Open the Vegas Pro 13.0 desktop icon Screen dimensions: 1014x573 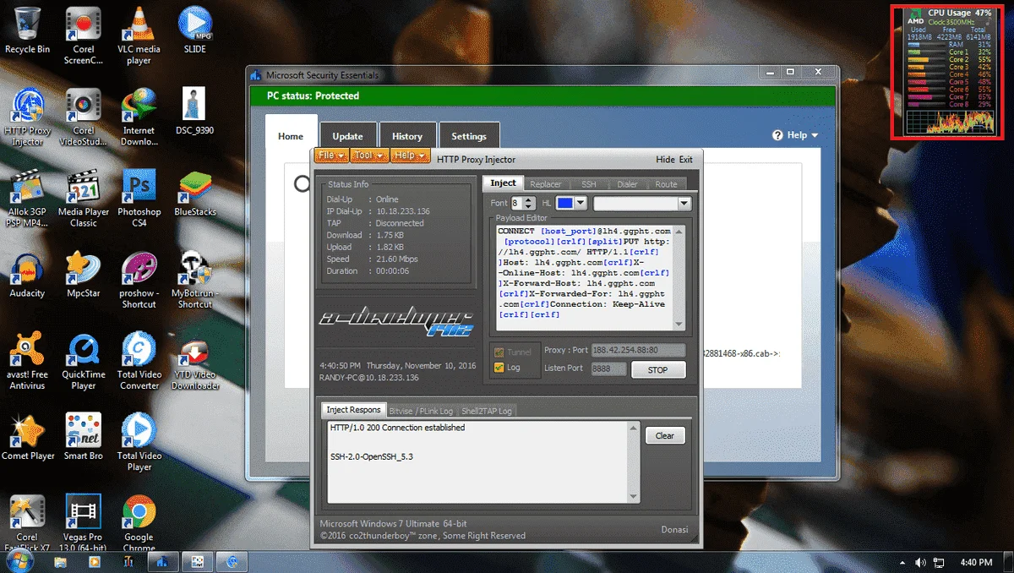[84, 522]
